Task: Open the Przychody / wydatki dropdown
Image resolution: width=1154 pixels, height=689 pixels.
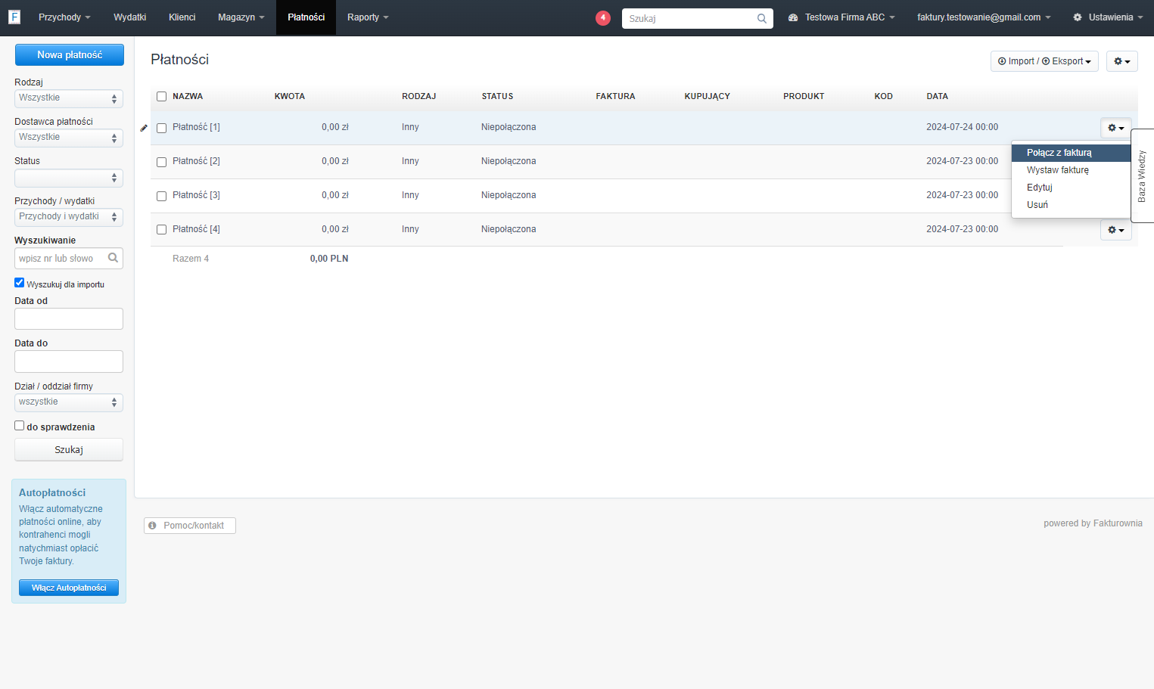Action: (x=69, y=217)
